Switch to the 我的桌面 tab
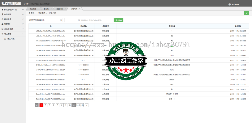 pos(33,9)
